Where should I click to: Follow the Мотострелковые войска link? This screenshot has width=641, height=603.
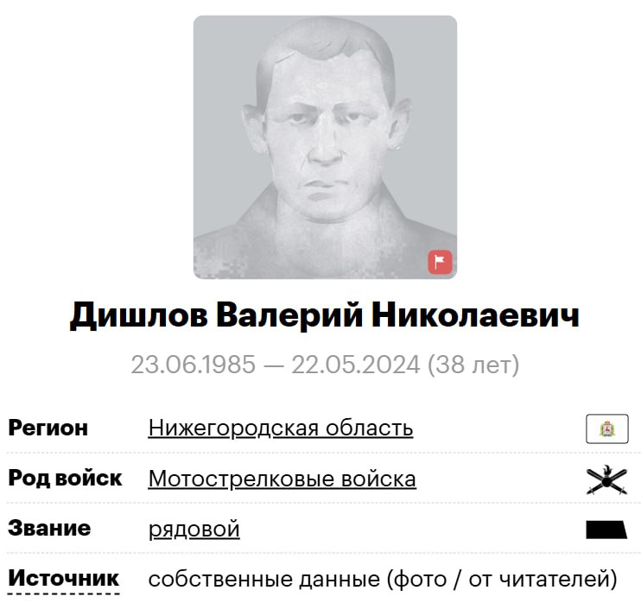coord(282,479)
